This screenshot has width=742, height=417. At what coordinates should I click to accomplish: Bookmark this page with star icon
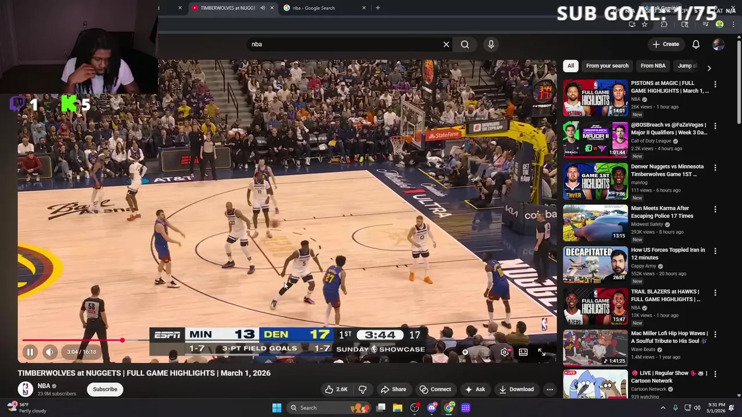coord(645,24)
